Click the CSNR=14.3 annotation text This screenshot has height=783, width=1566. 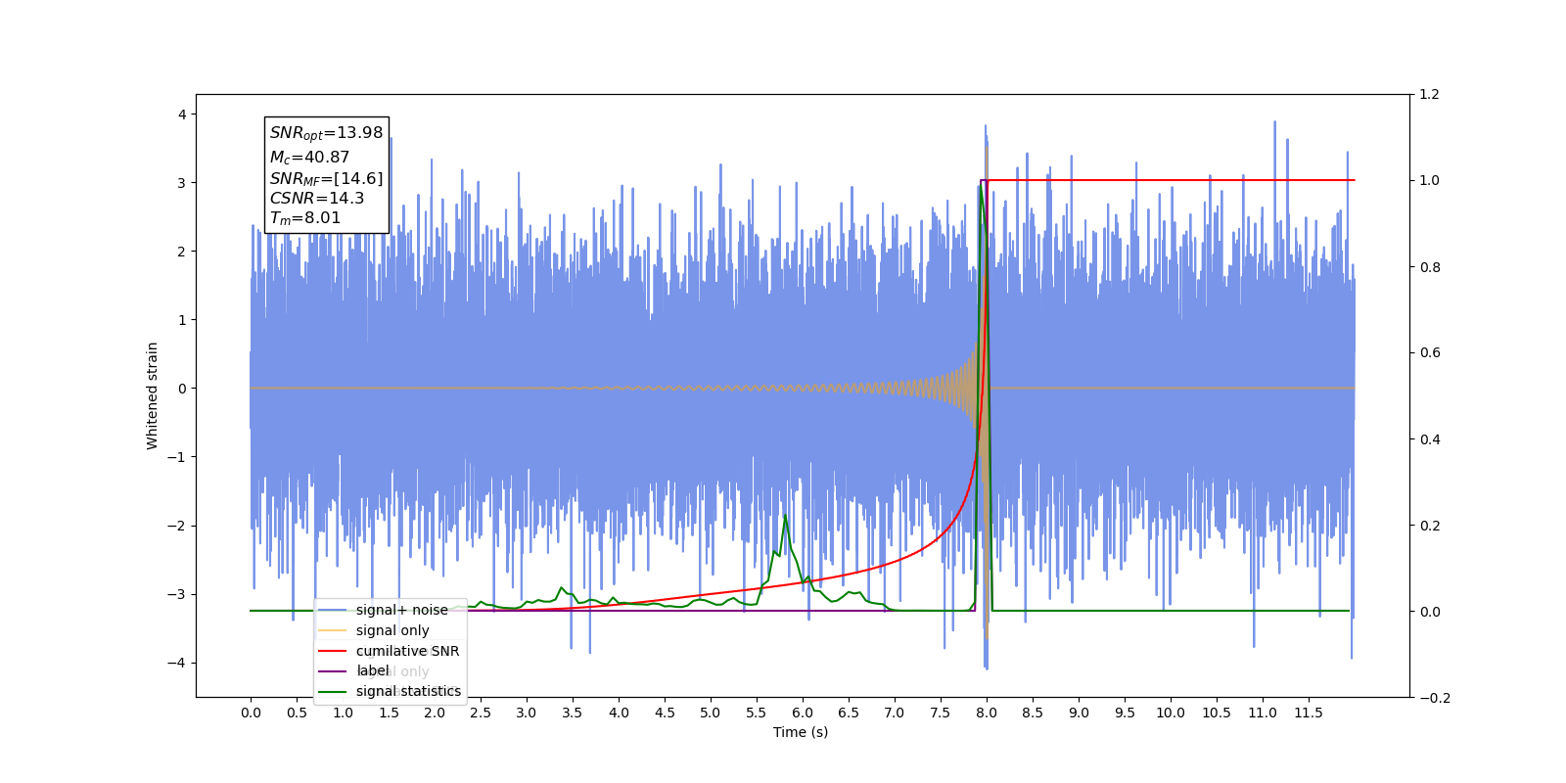[x=317, y=198]
